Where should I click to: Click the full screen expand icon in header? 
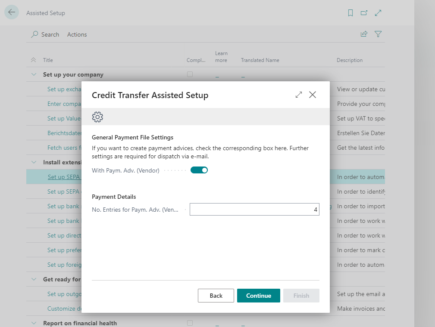[378, 13]
